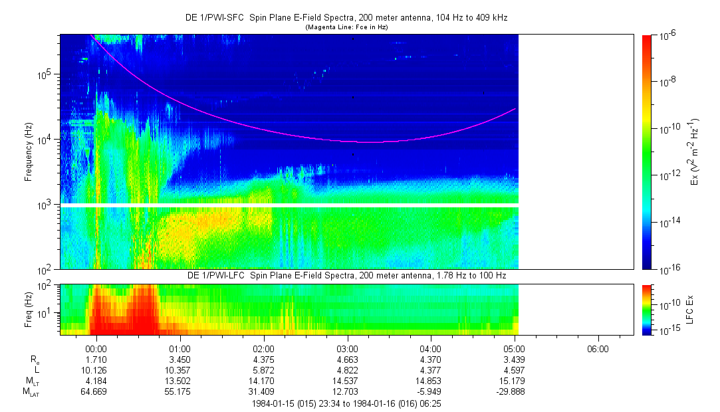Image resolution: width=720 pixels, height=412 pixels.
Task: Select the Re value 4.663
Action: pyautogui.click(x=347, y=358)
